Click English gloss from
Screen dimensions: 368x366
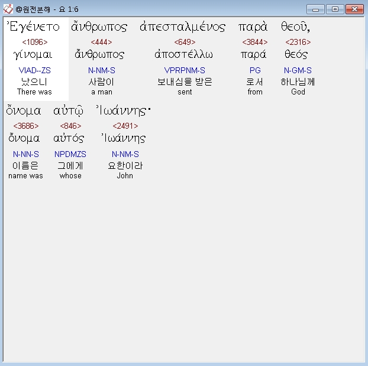pos(255,91)
